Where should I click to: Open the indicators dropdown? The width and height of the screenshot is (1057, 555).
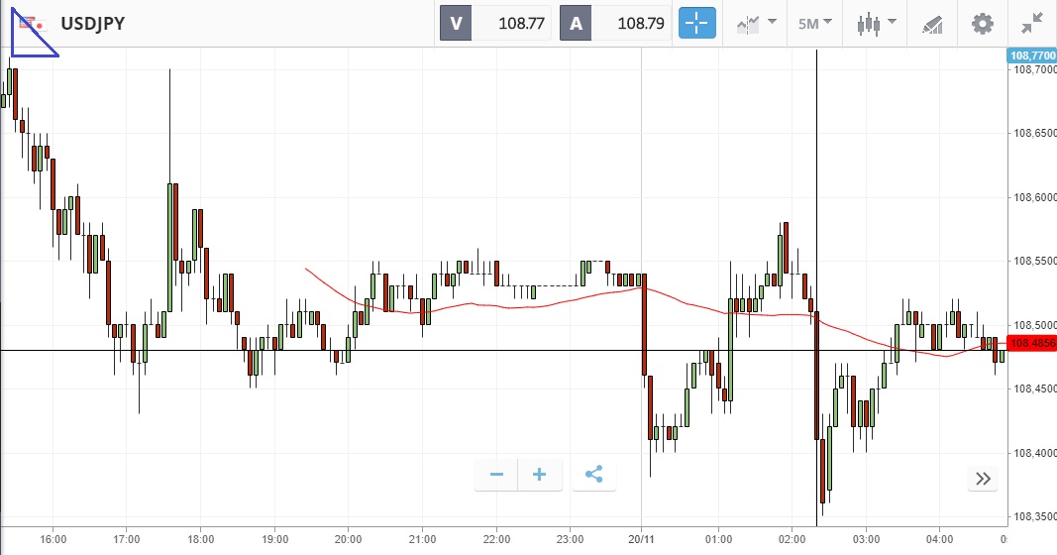point(755,23)
